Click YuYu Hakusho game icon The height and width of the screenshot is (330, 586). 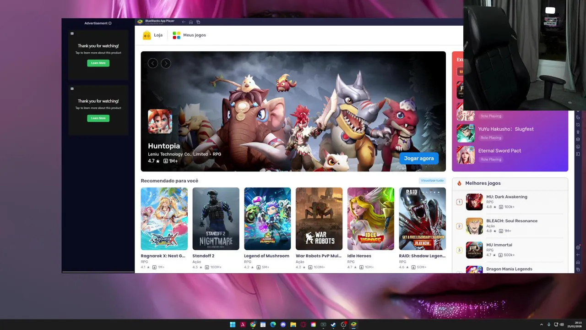coord(466,133)
